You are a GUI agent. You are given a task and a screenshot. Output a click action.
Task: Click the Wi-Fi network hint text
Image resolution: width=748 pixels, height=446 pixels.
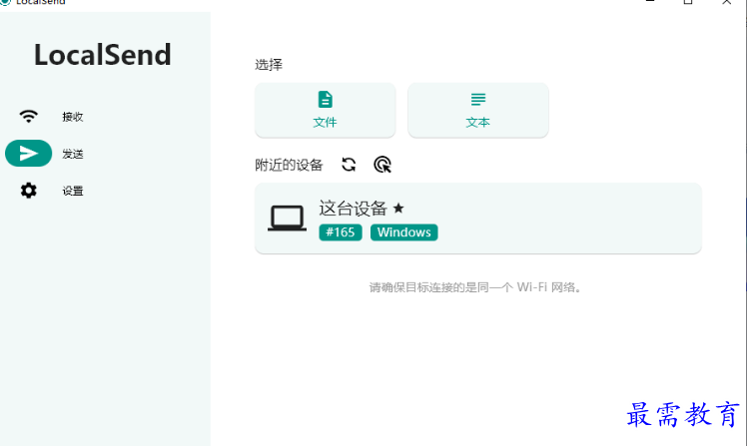pos(475,287)
